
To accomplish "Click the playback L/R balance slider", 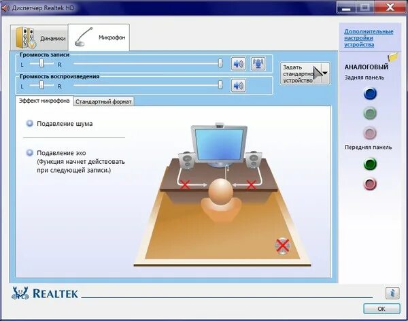I will pos(41,84).
